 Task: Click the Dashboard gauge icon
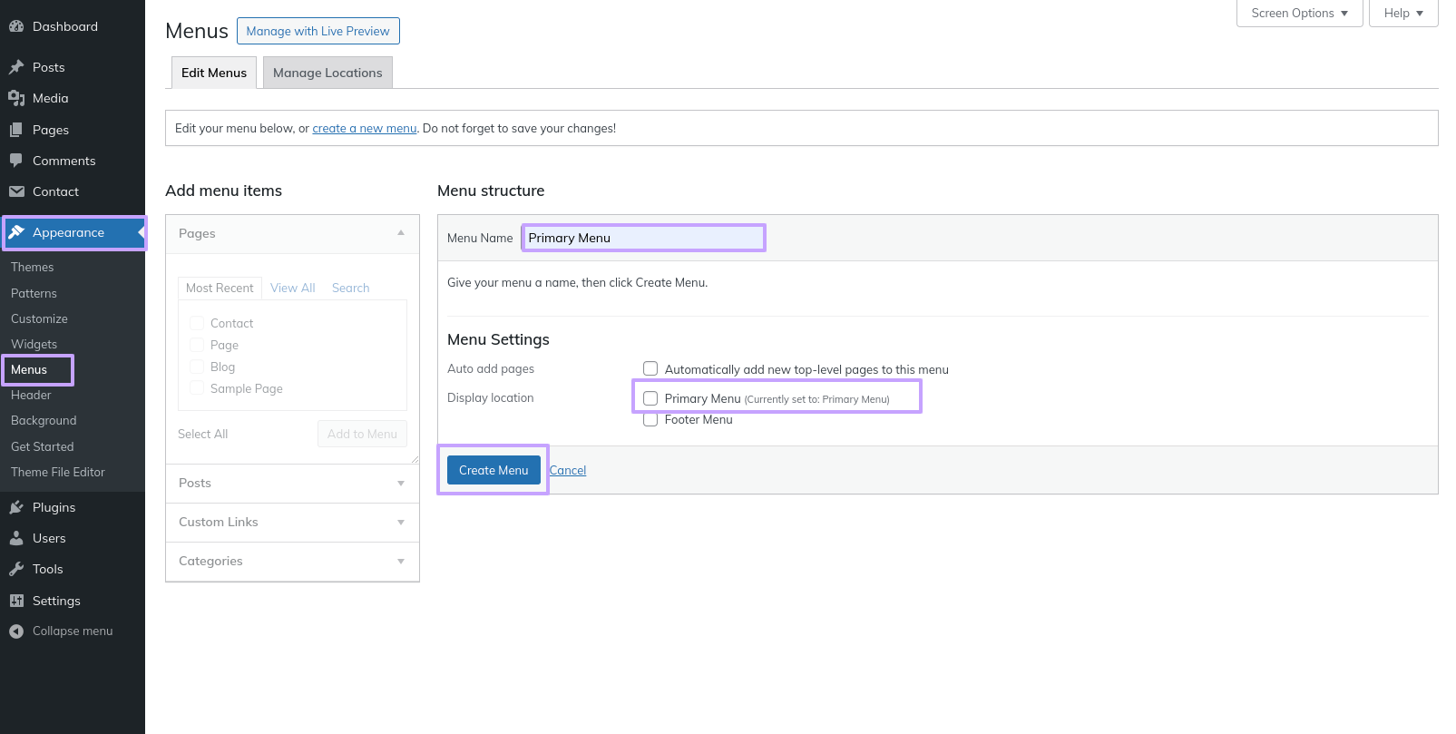[16, 26]
